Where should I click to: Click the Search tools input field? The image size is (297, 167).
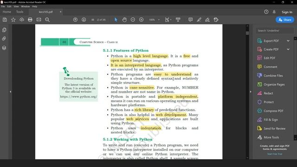[275, 31]
